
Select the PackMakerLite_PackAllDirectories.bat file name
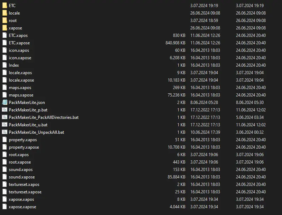(44, 117)
